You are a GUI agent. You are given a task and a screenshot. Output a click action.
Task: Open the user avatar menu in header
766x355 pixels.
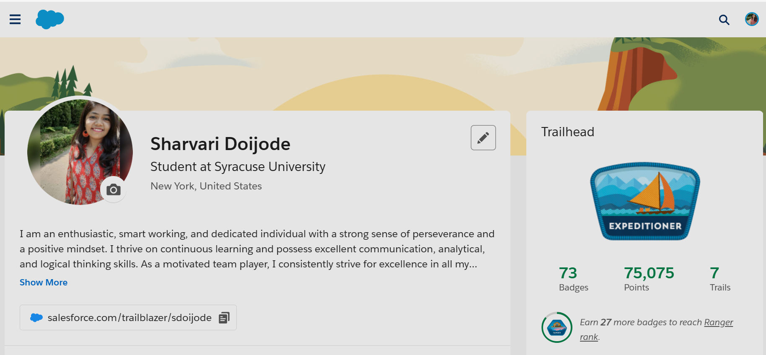coord(751,19)
